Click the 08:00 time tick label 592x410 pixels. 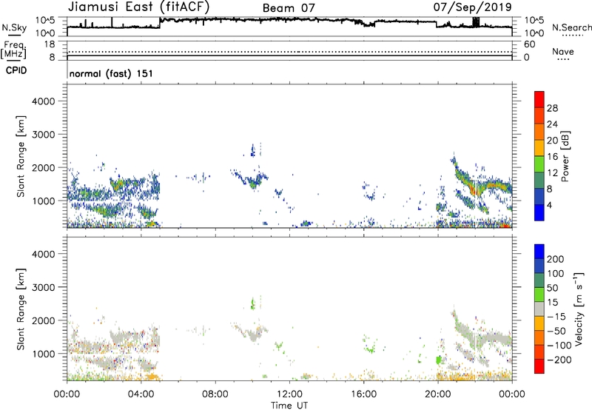click(215, 394)
